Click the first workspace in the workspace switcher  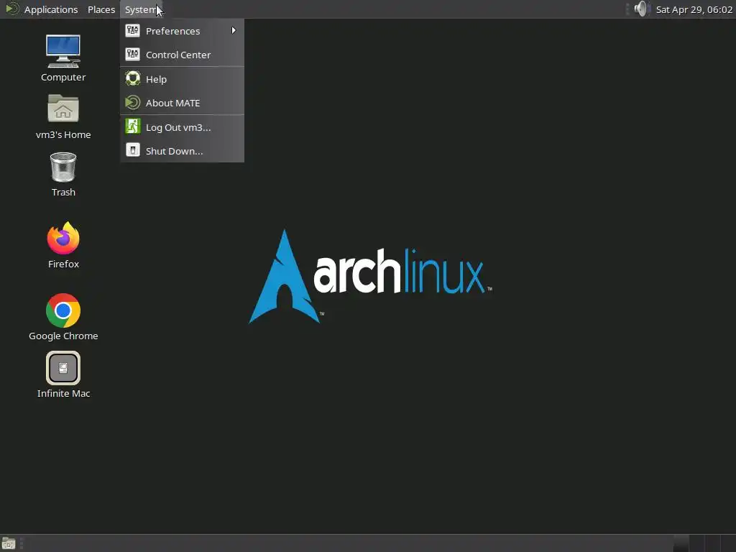pos(681,543)
